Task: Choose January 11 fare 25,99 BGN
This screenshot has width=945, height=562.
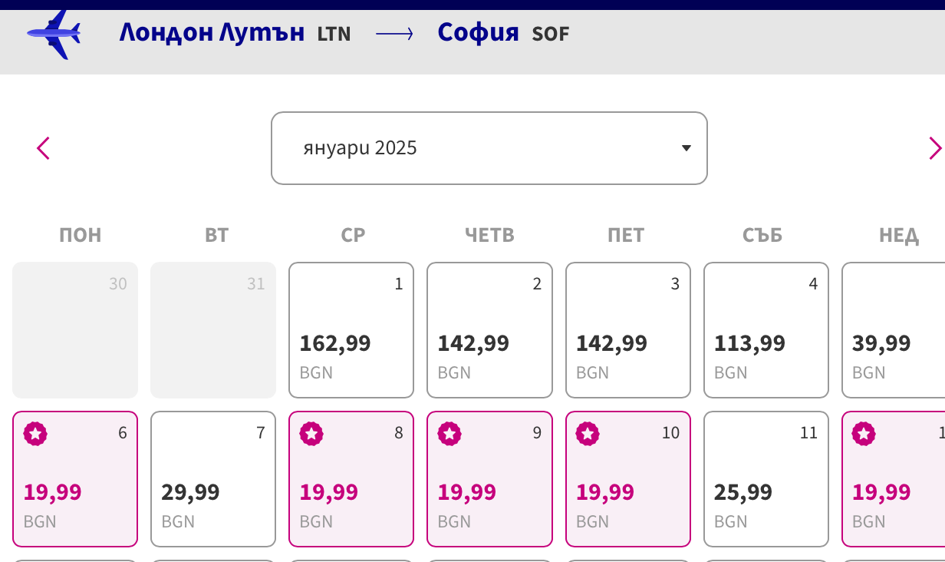Action: pyautogui.click(x=766, y=479)
